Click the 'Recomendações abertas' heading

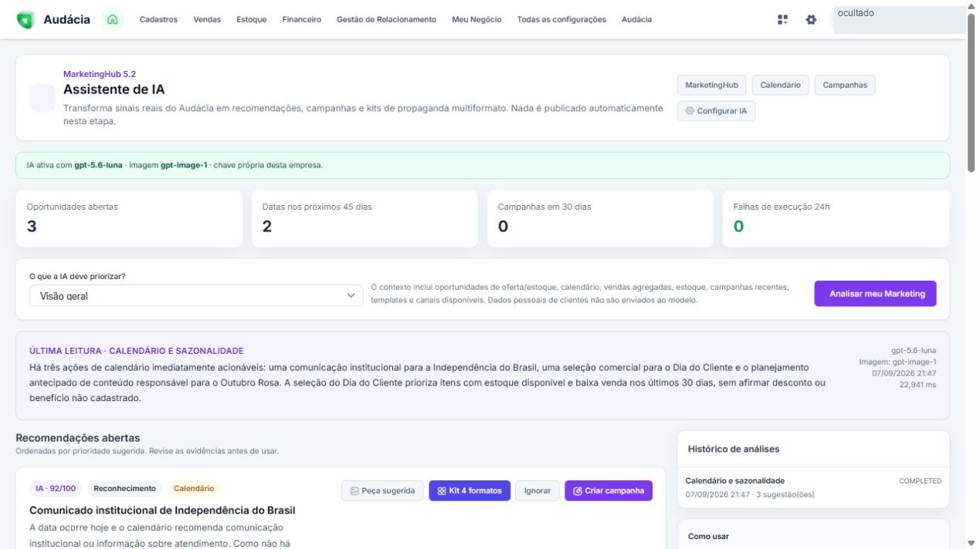point(78,438)
